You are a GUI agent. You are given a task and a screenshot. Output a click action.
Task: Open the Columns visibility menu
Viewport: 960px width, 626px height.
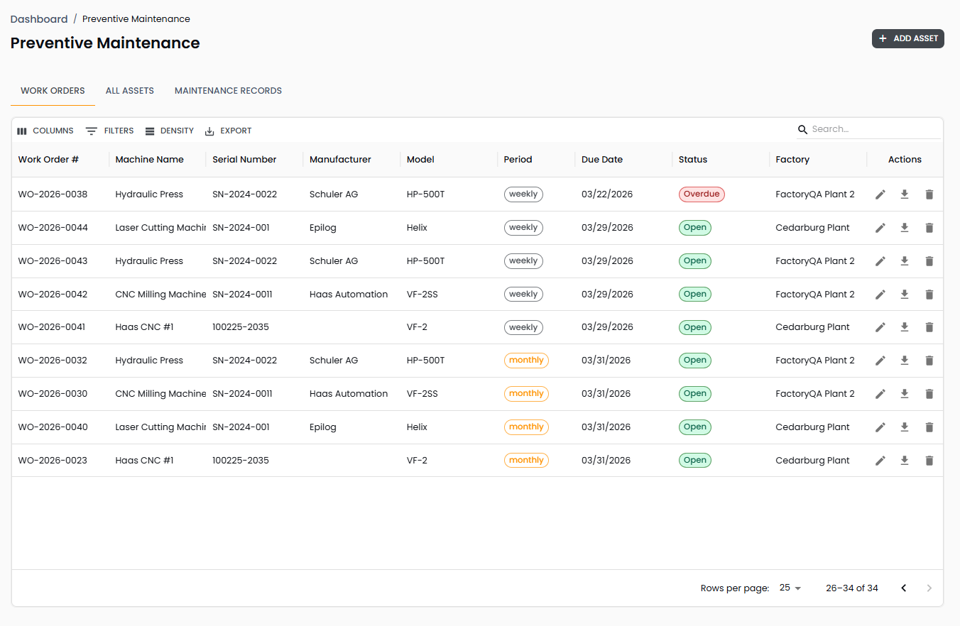coord(45,131)
